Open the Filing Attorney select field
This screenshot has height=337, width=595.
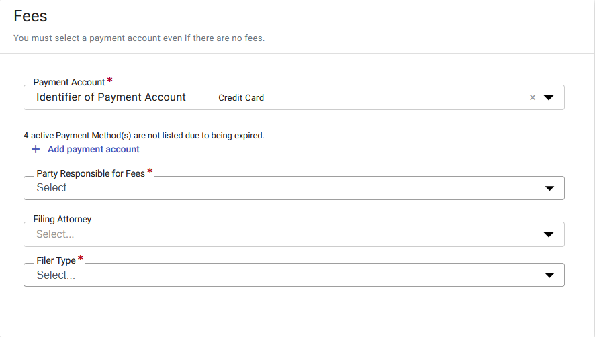point(294,234)
